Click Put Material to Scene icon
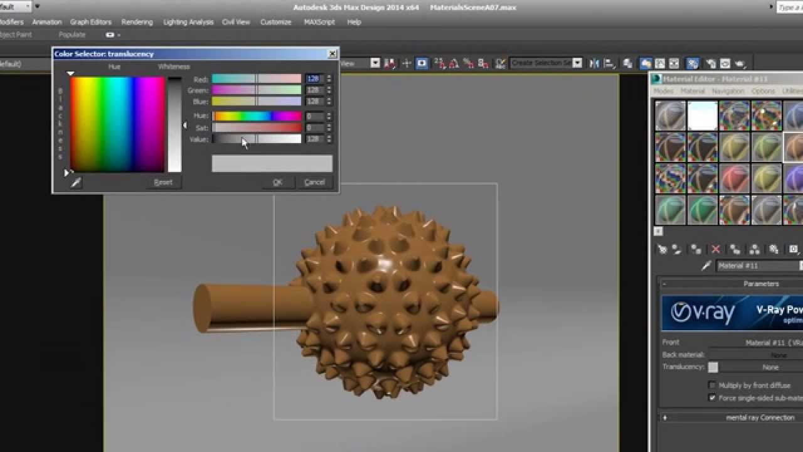The width and height of the screenshot is (803, 452). [x=676, y=249]
